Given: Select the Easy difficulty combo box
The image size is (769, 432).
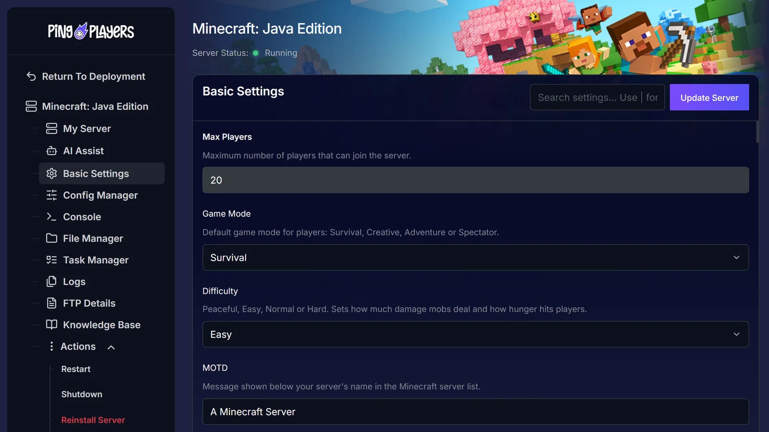Looking at the screenshot, I should pyautogui.click(x=475, y=334).
